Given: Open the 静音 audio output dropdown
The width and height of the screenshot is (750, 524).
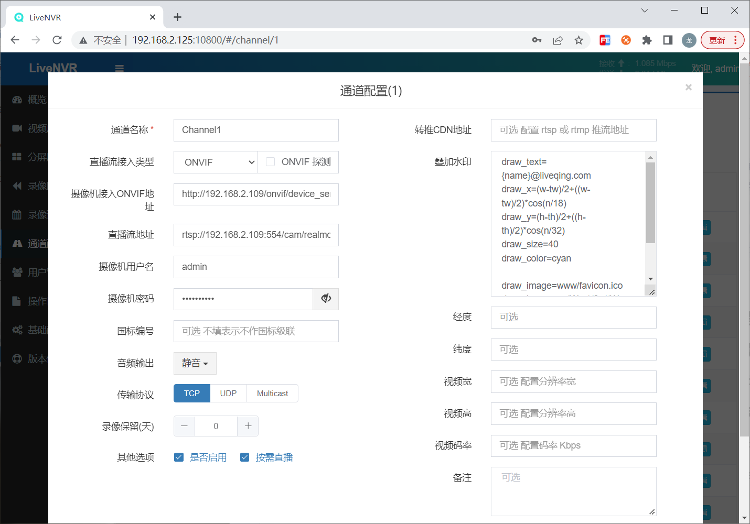Looking at the screenshot, I should [x=195, y=363].
